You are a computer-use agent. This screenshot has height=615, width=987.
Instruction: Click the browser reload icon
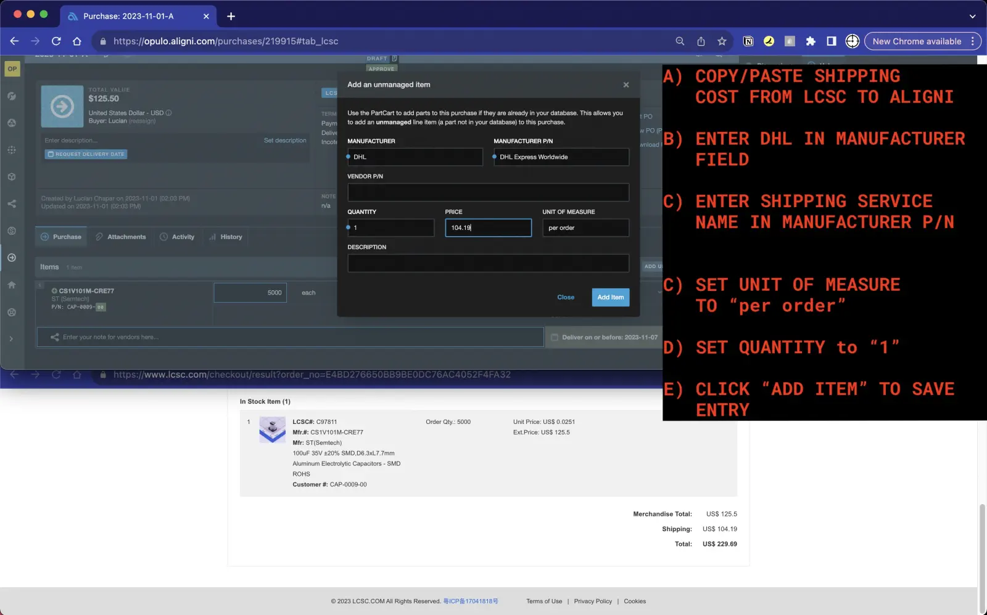[56, 41]
